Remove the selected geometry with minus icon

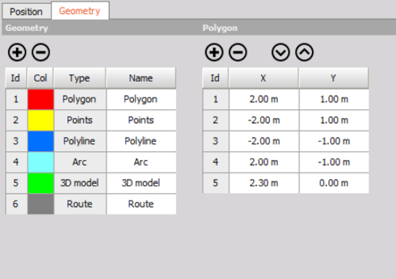click(41, 53)
